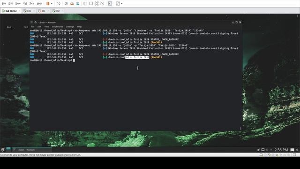Open Konsole Bookmarks menu

(x=58, y=27)
